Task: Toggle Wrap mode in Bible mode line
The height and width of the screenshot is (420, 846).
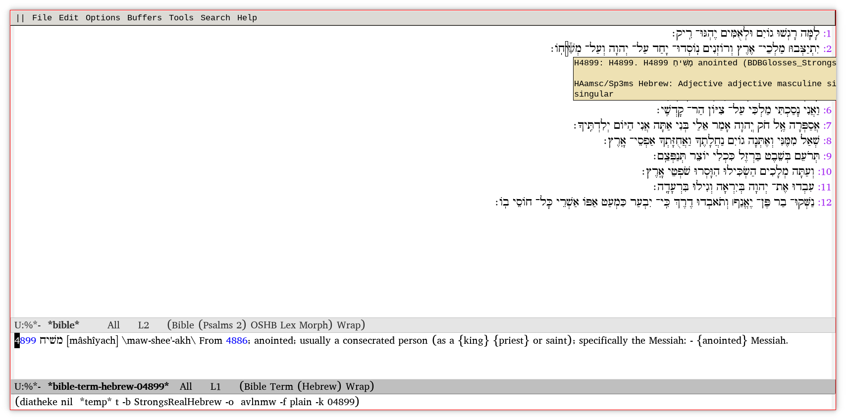Action: 349,325
